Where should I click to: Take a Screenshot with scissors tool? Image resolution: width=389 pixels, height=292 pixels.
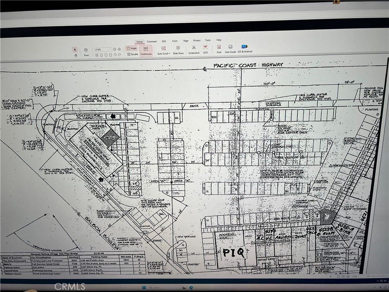click(194, 49)
